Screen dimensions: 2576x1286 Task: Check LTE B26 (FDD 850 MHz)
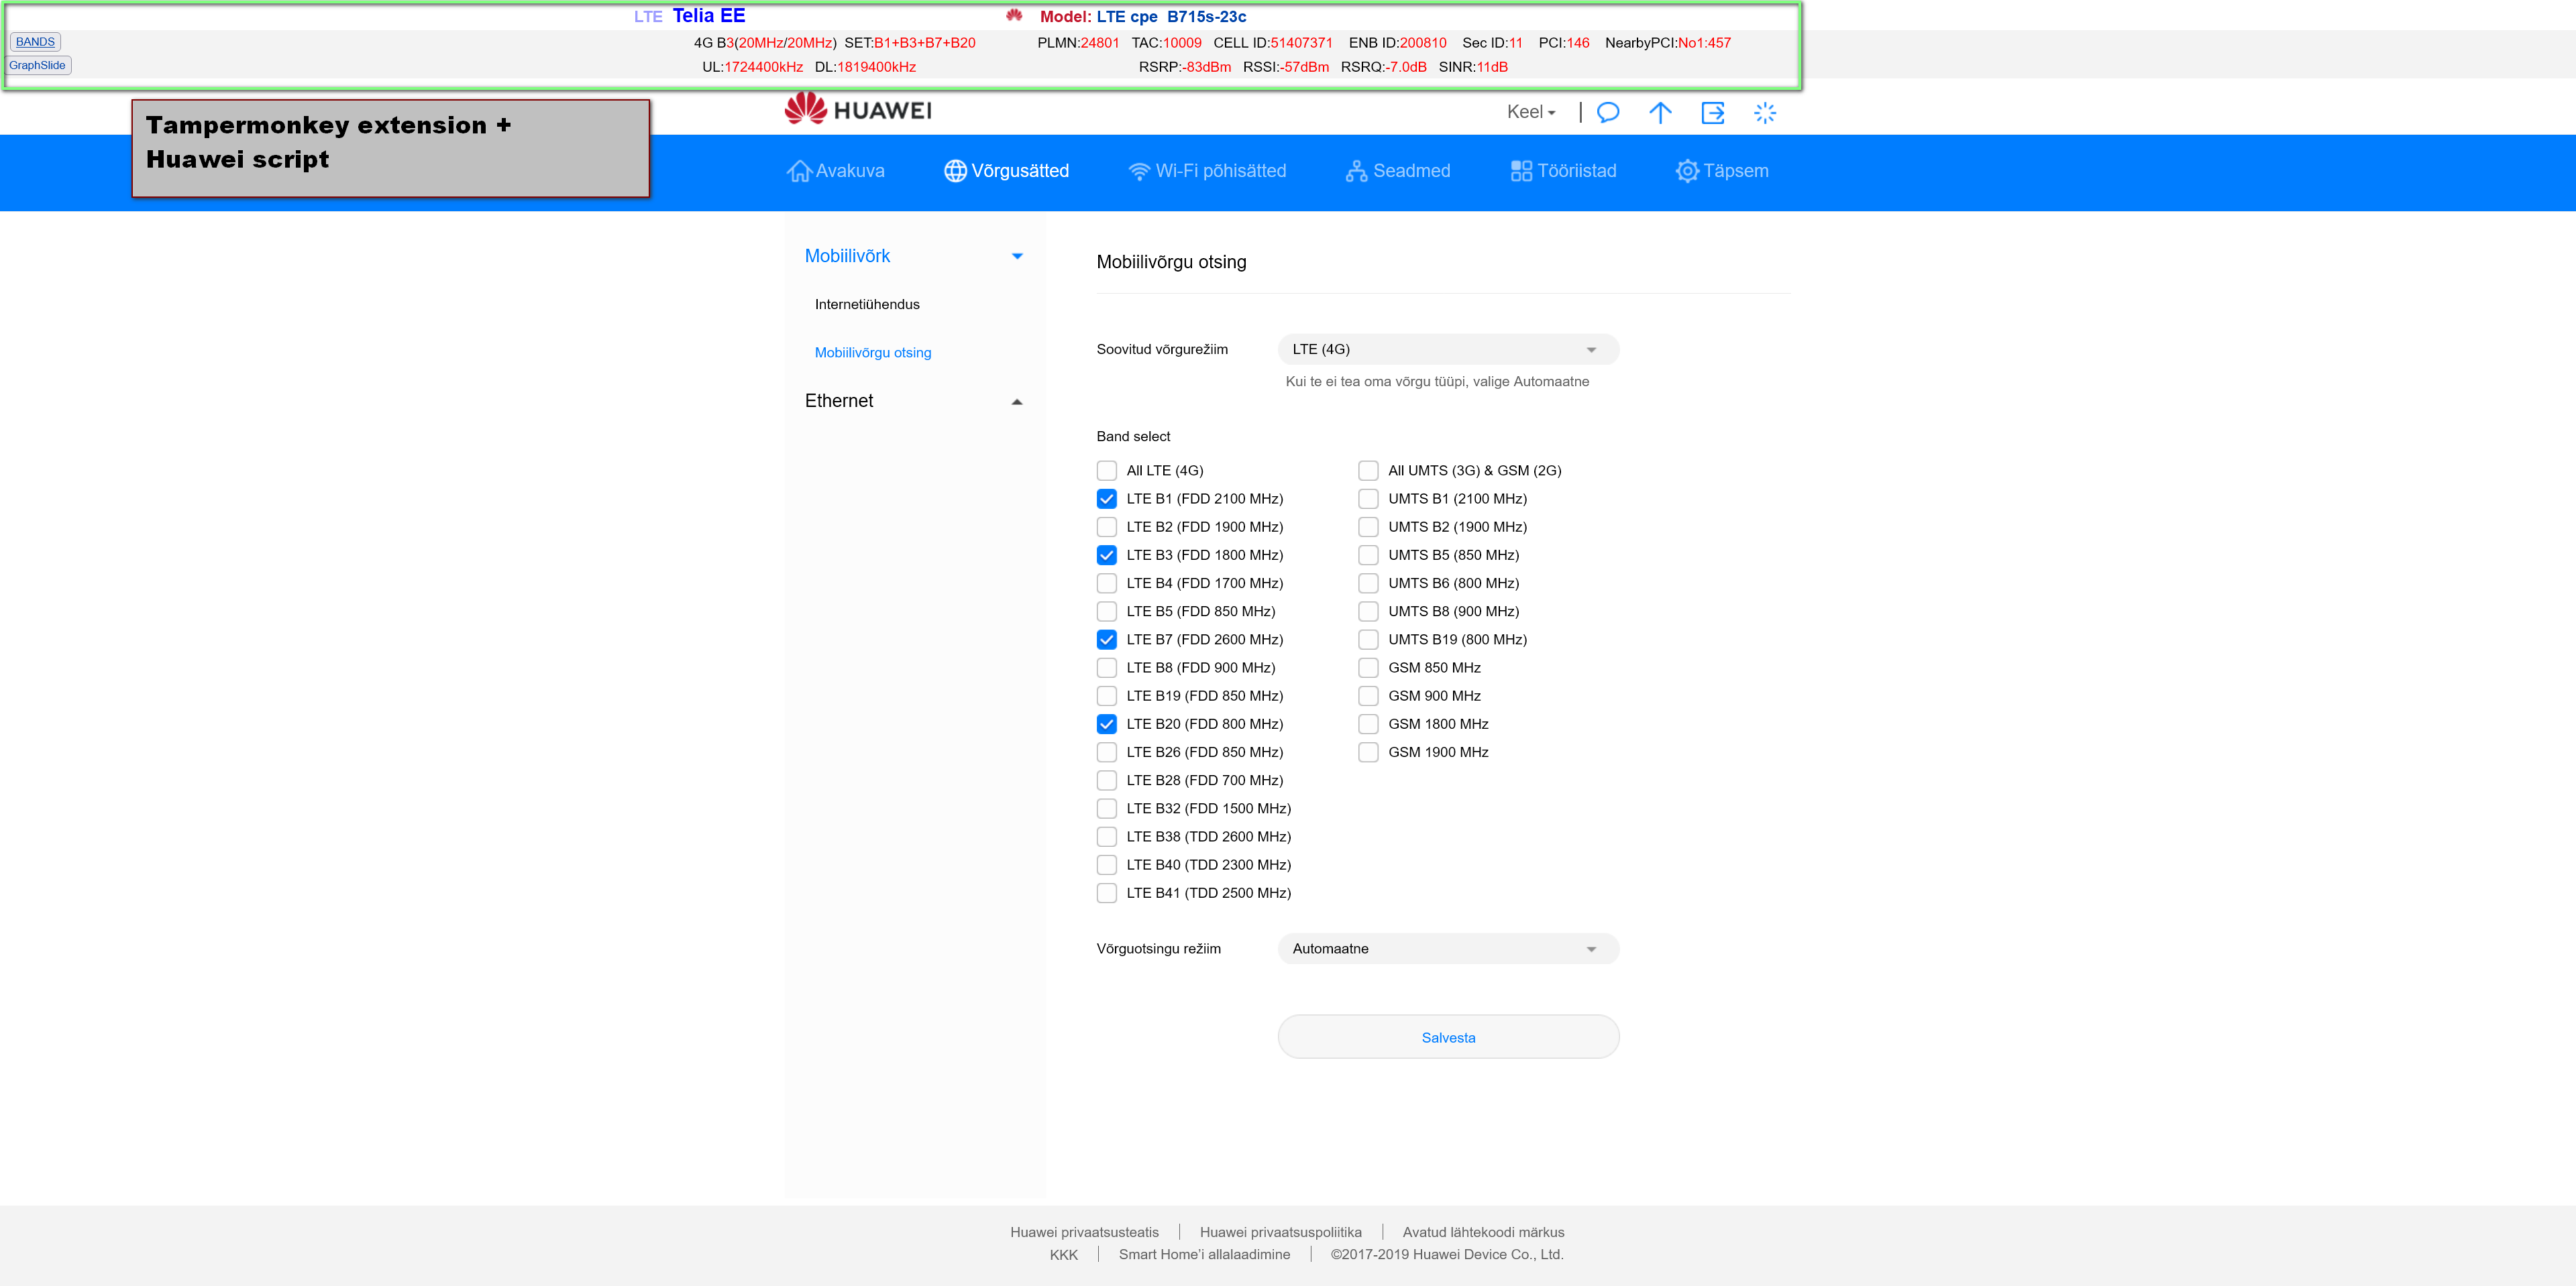click(x=1107, y=752)
